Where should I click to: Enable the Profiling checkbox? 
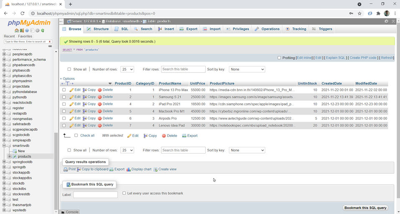[x=279, y=58]
